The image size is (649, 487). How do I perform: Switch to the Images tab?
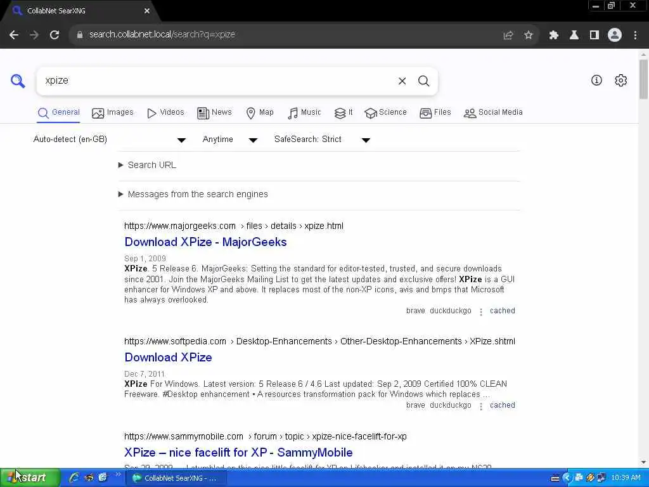tap(113, 113)
